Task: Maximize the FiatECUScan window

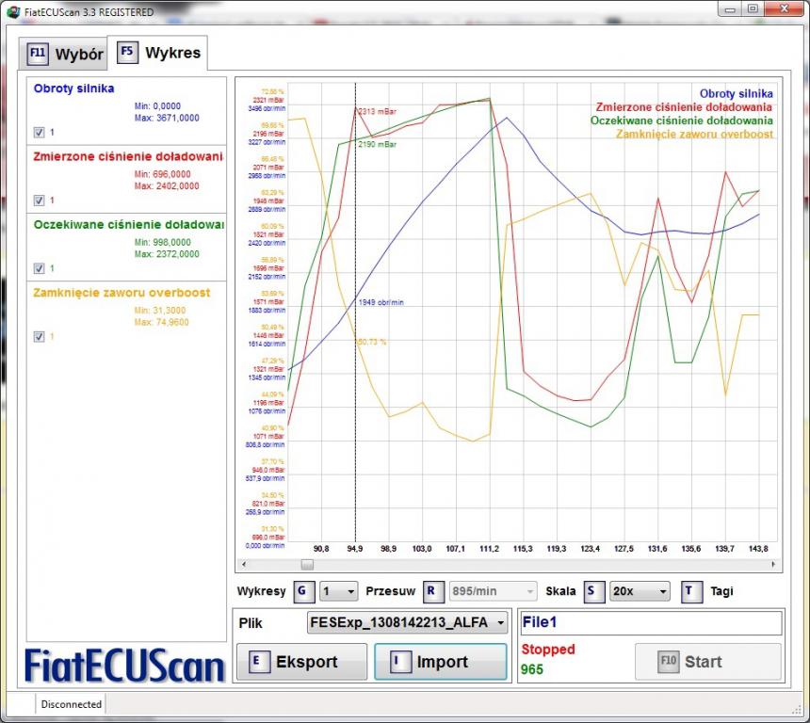Action: click(753, 8)
